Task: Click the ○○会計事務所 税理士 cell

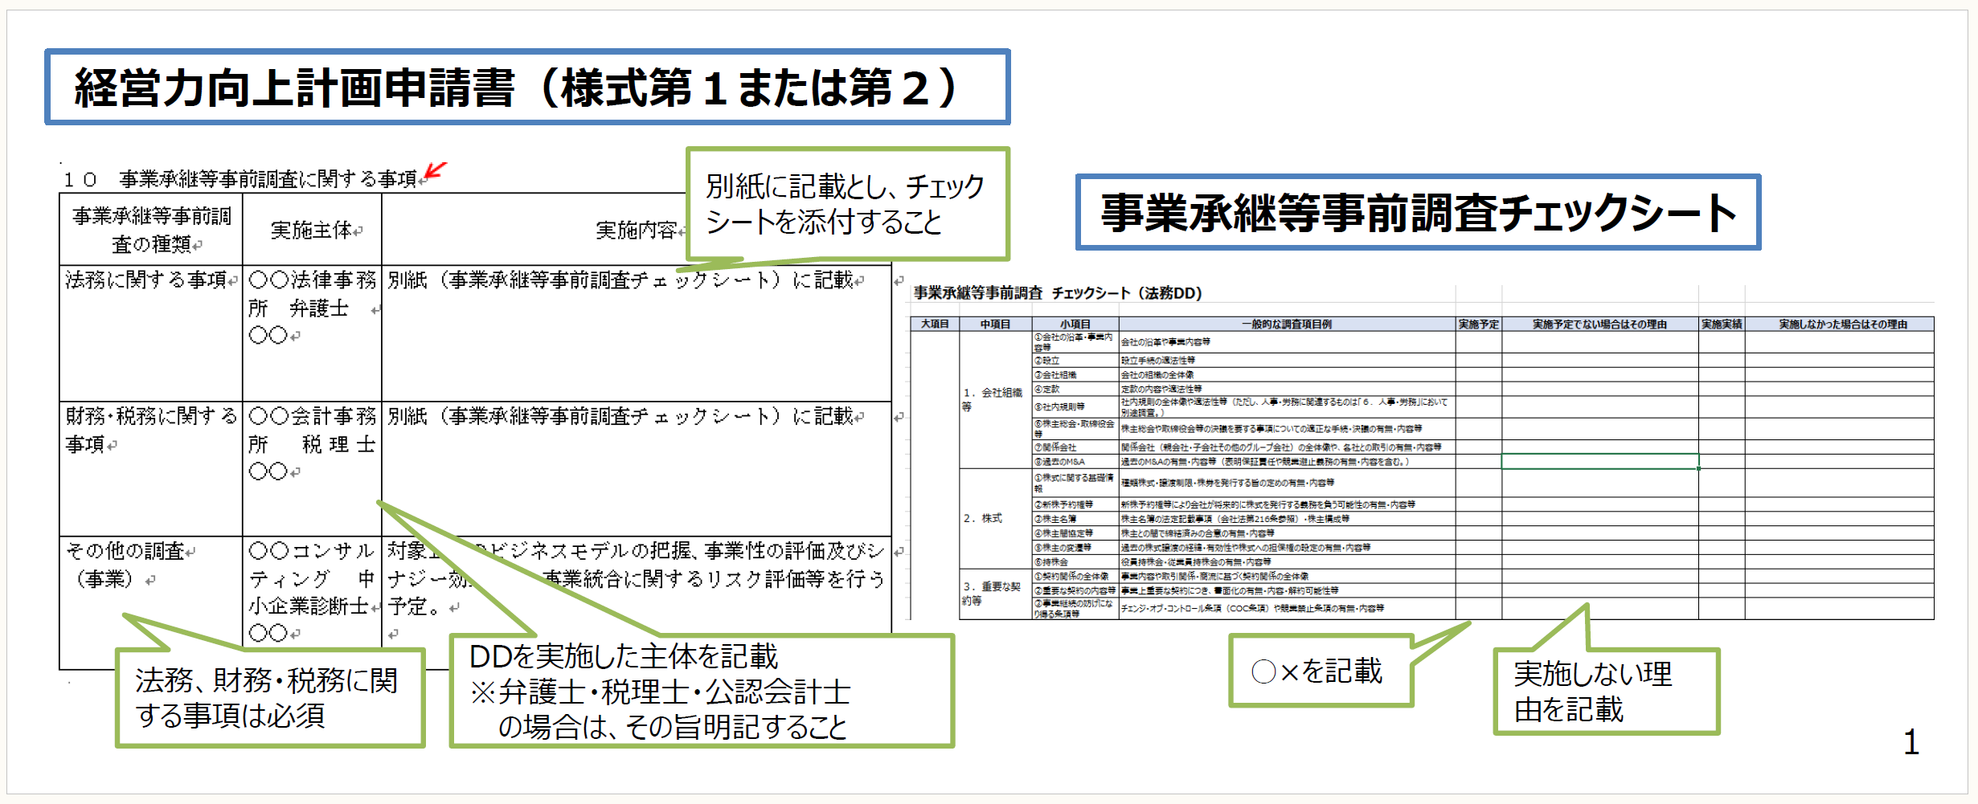Action: tap(312, 468)
